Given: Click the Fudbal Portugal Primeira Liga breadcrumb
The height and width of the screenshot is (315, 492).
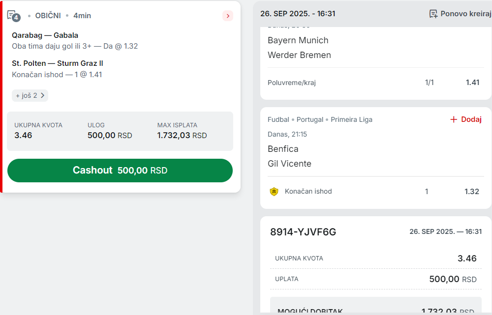Looking at the screenshot, I should click(x=320, y=119).
